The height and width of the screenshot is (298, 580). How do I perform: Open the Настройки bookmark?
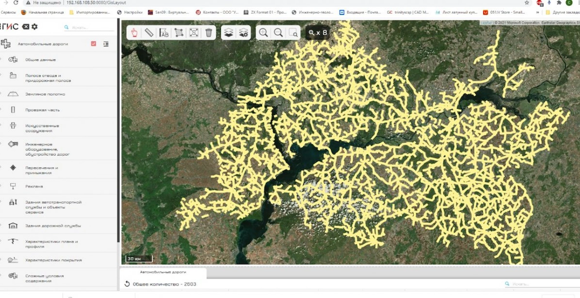tap(130, 12)
